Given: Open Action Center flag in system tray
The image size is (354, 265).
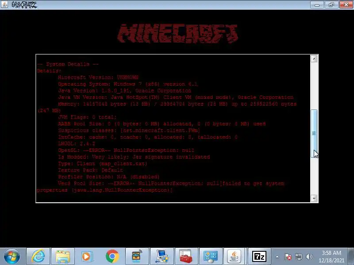Looking at the screenshot, I should click(288, 257).
